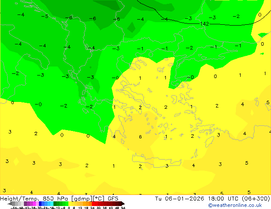Select the 850 hPa level label
The height and width of the screenshot is (209, 271).
(x=55, y=199)
